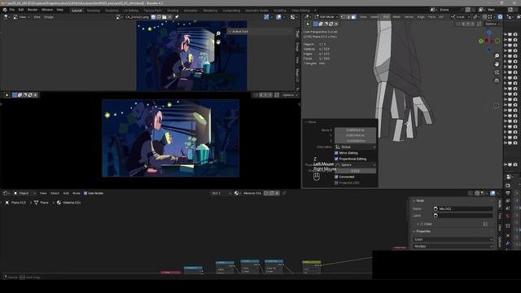
Task: Open the Local transform orientation dropdown
Action: (459, 16)
